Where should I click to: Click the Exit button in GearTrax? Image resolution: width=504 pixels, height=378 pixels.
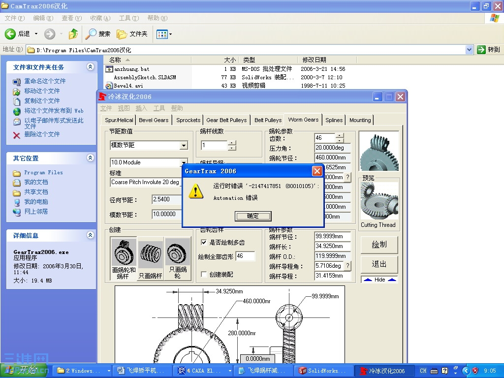[x=379, y=264]
